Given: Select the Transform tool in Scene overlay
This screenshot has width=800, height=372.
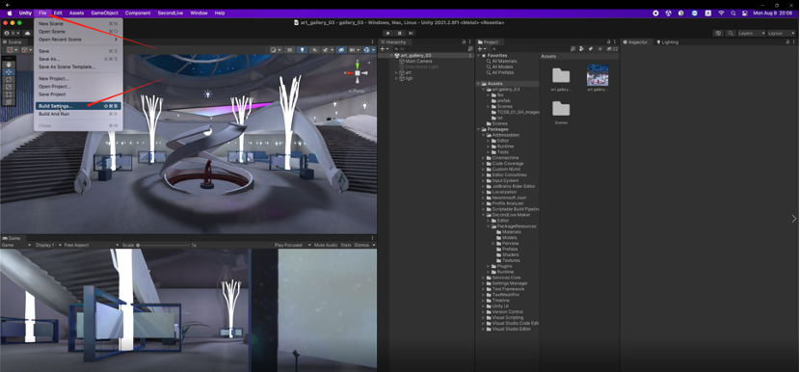Looking at the screenshot, I should [9, 101].
